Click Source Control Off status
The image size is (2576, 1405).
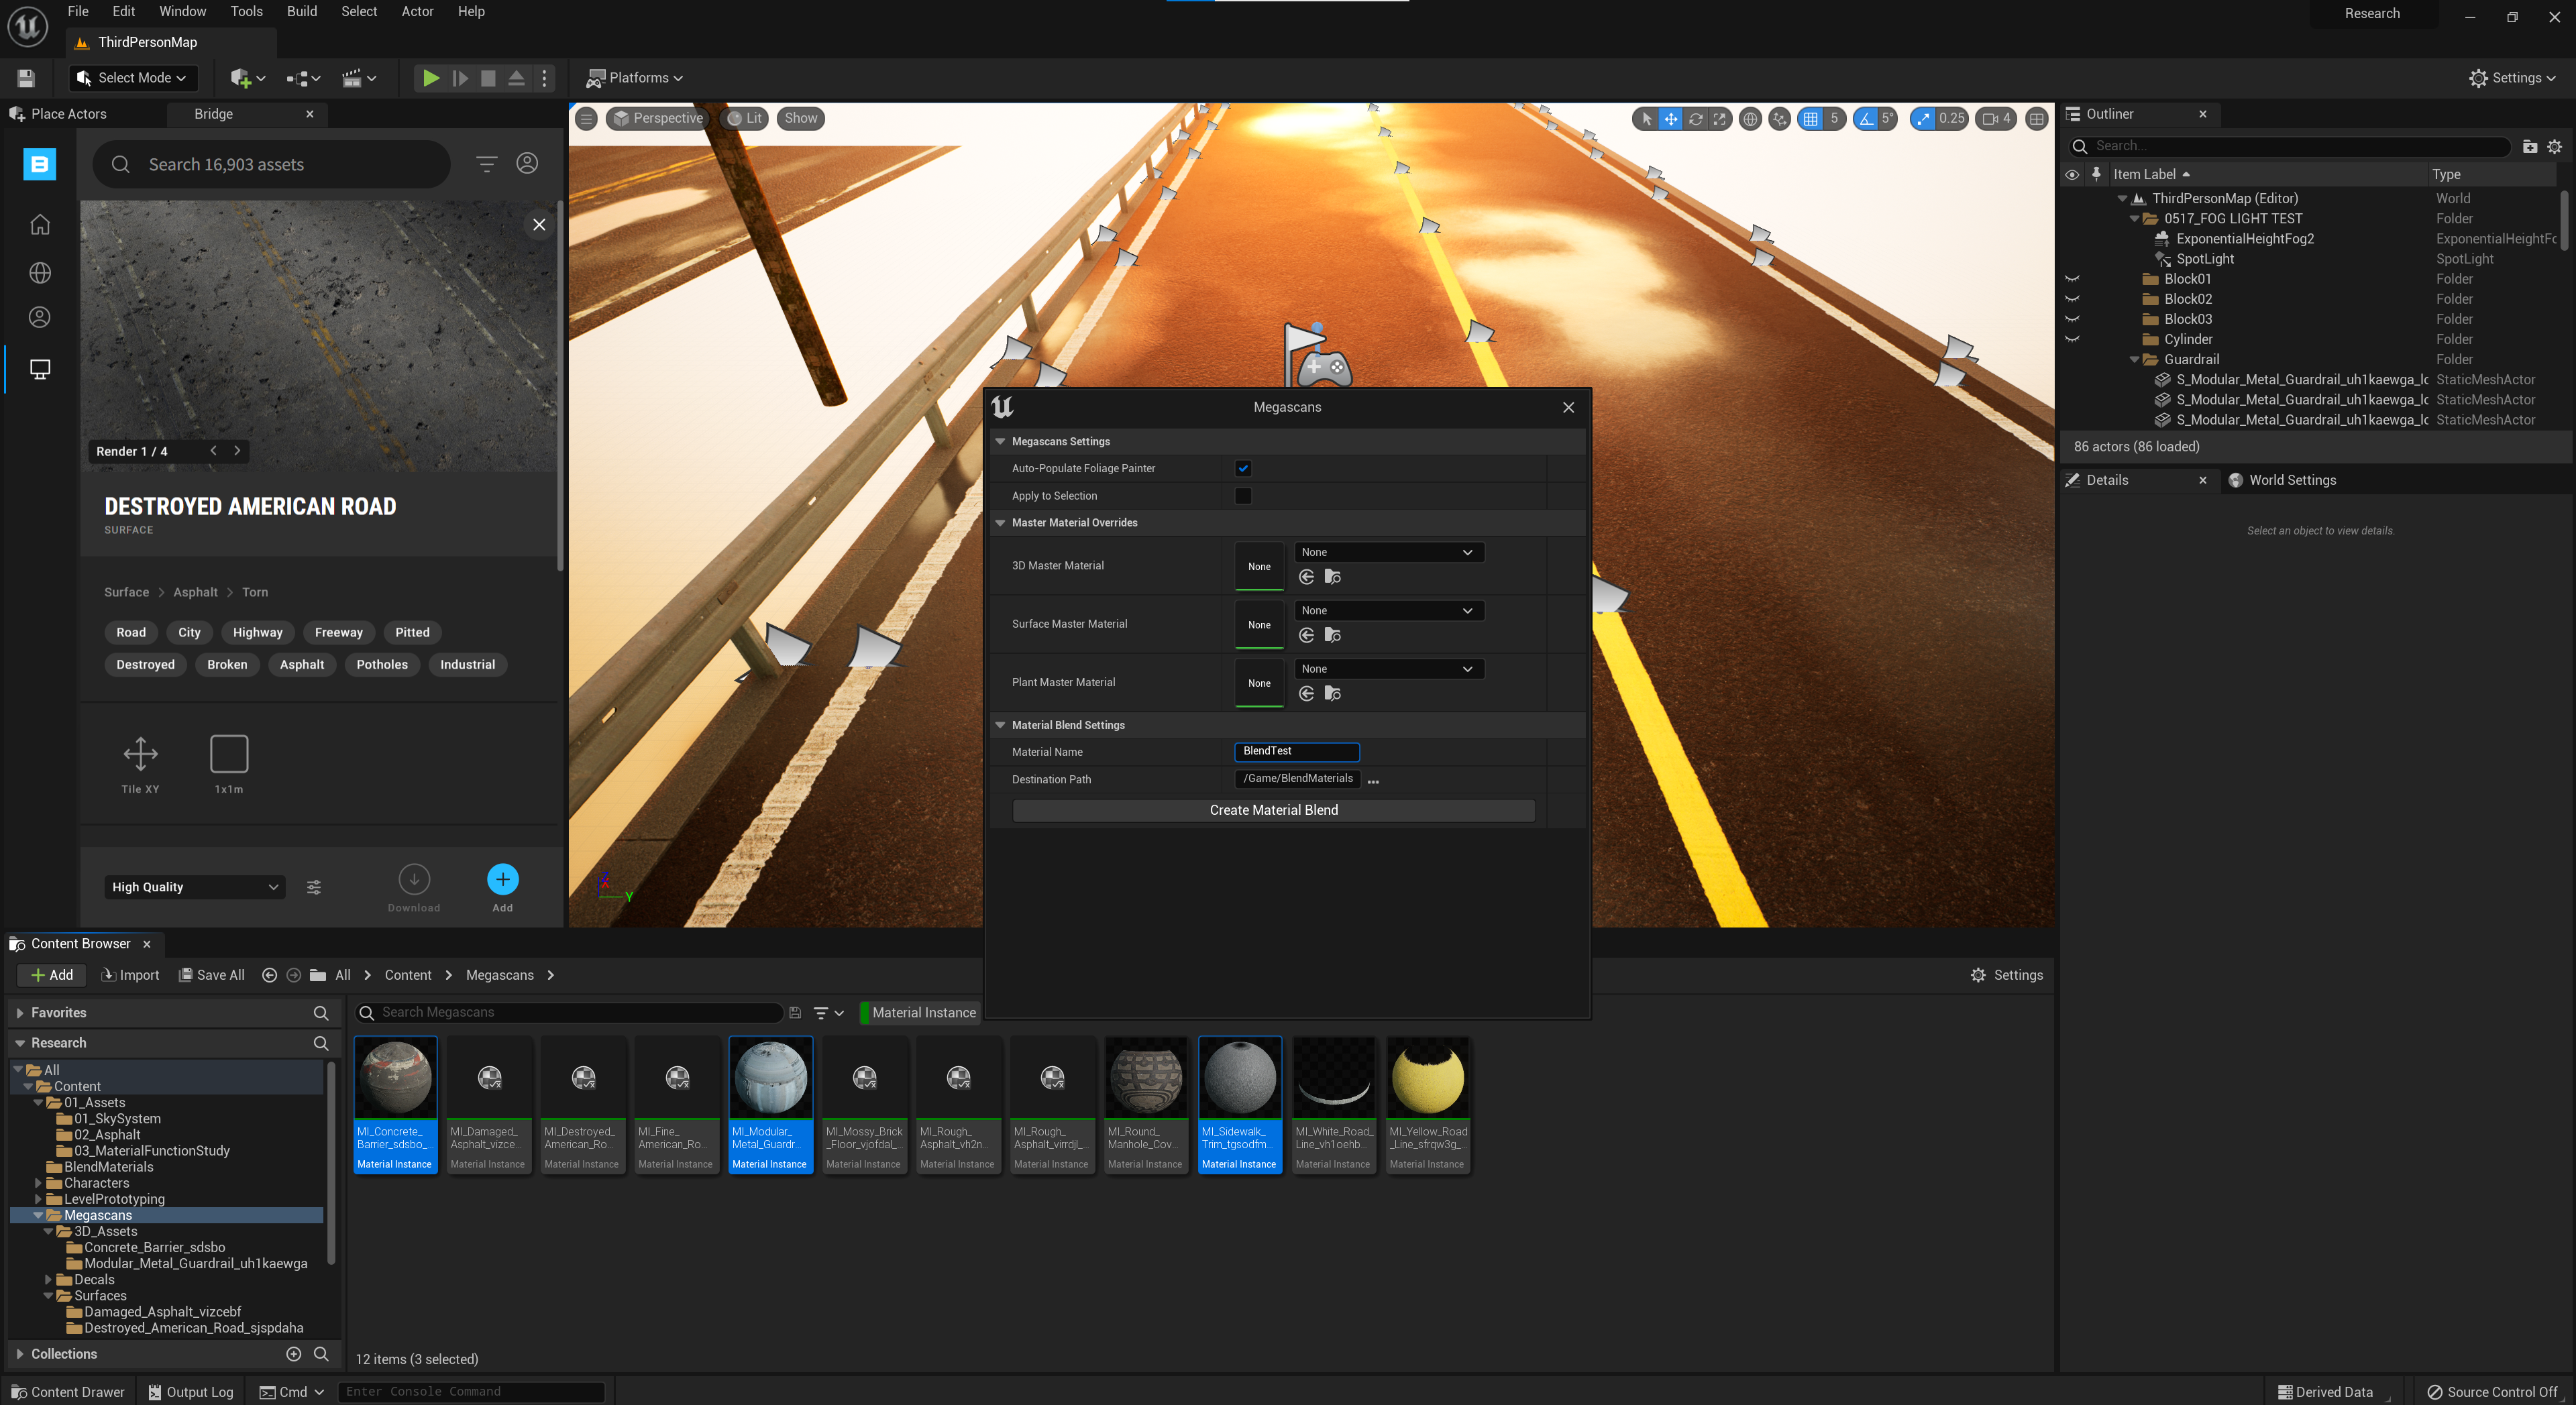pyautogui.click(x=2492, y=1392)
